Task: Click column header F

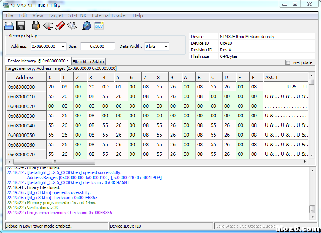Action: (256, 78)
